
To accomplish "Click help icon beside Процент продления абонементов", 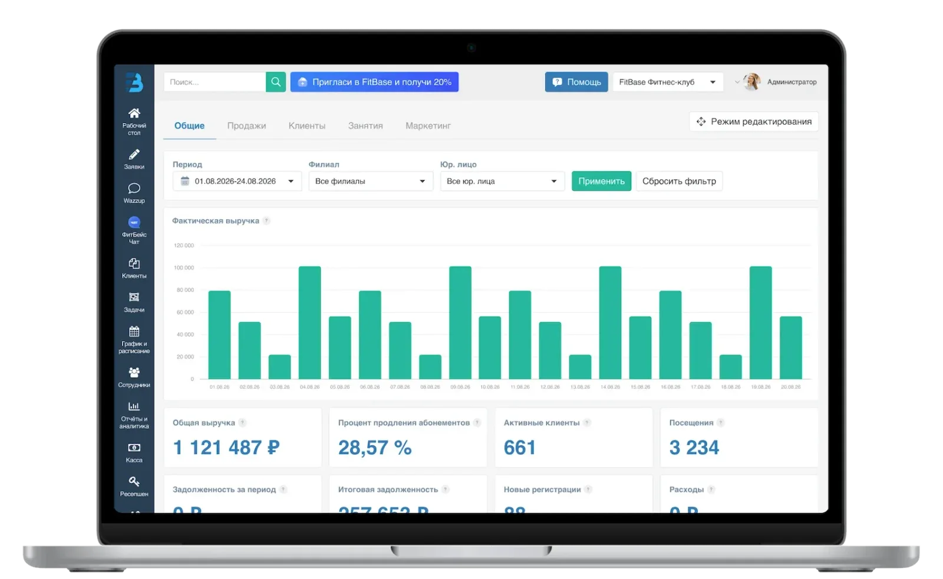I will [x=477, y=423].
